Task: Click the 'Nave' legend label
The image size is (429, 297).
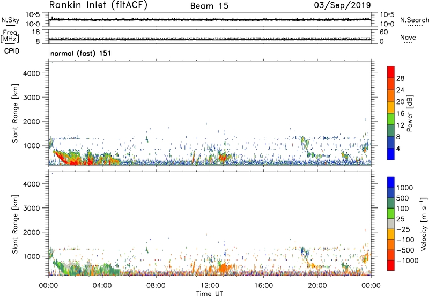Action: [408, 37]
